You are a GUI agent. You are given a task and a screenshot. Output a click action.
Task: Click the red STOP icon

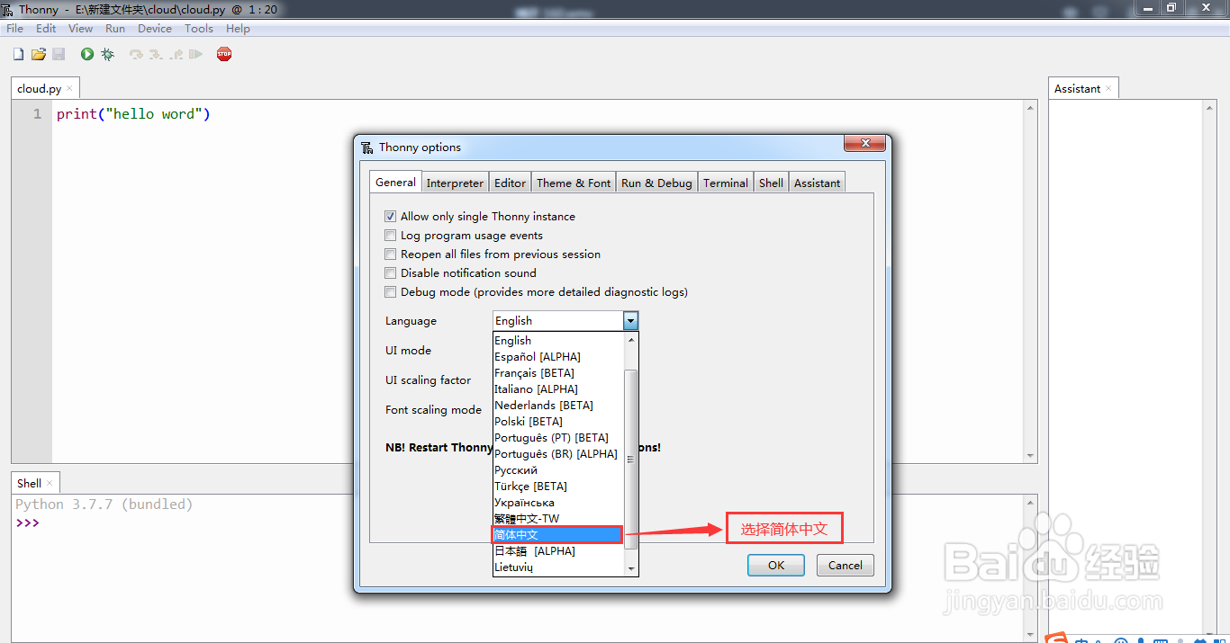pyautogui.click(x=224, y=55)
